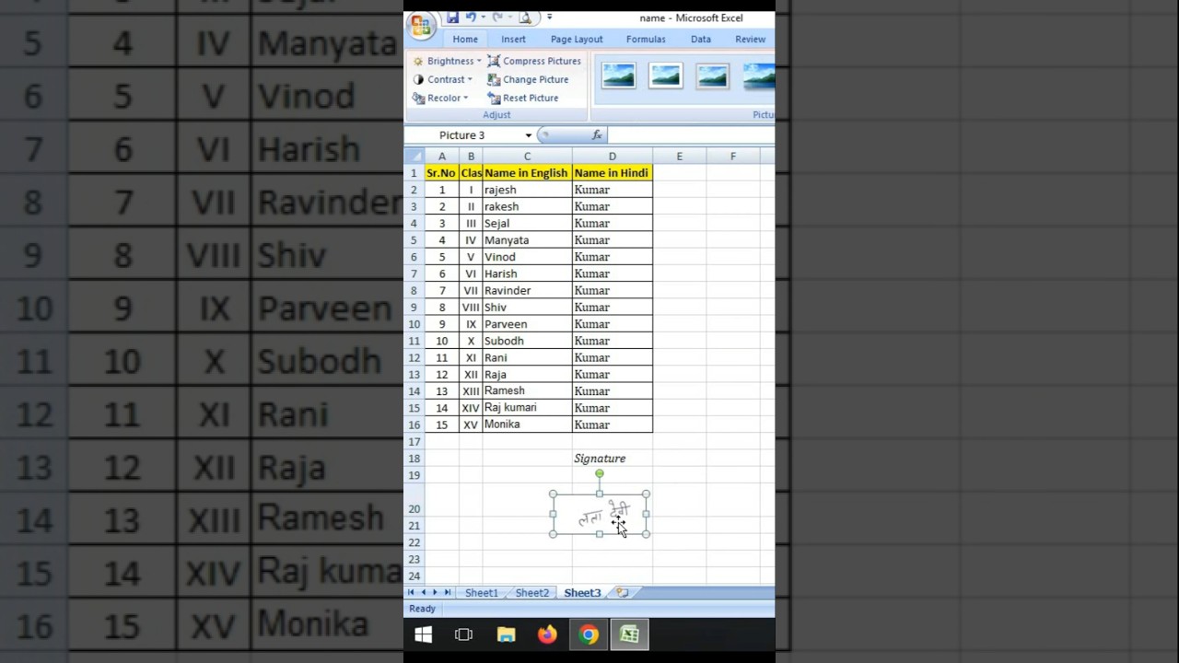1179x663 pixels.
Task: Open Task View on the taskbar
Action: click(463, 634)
